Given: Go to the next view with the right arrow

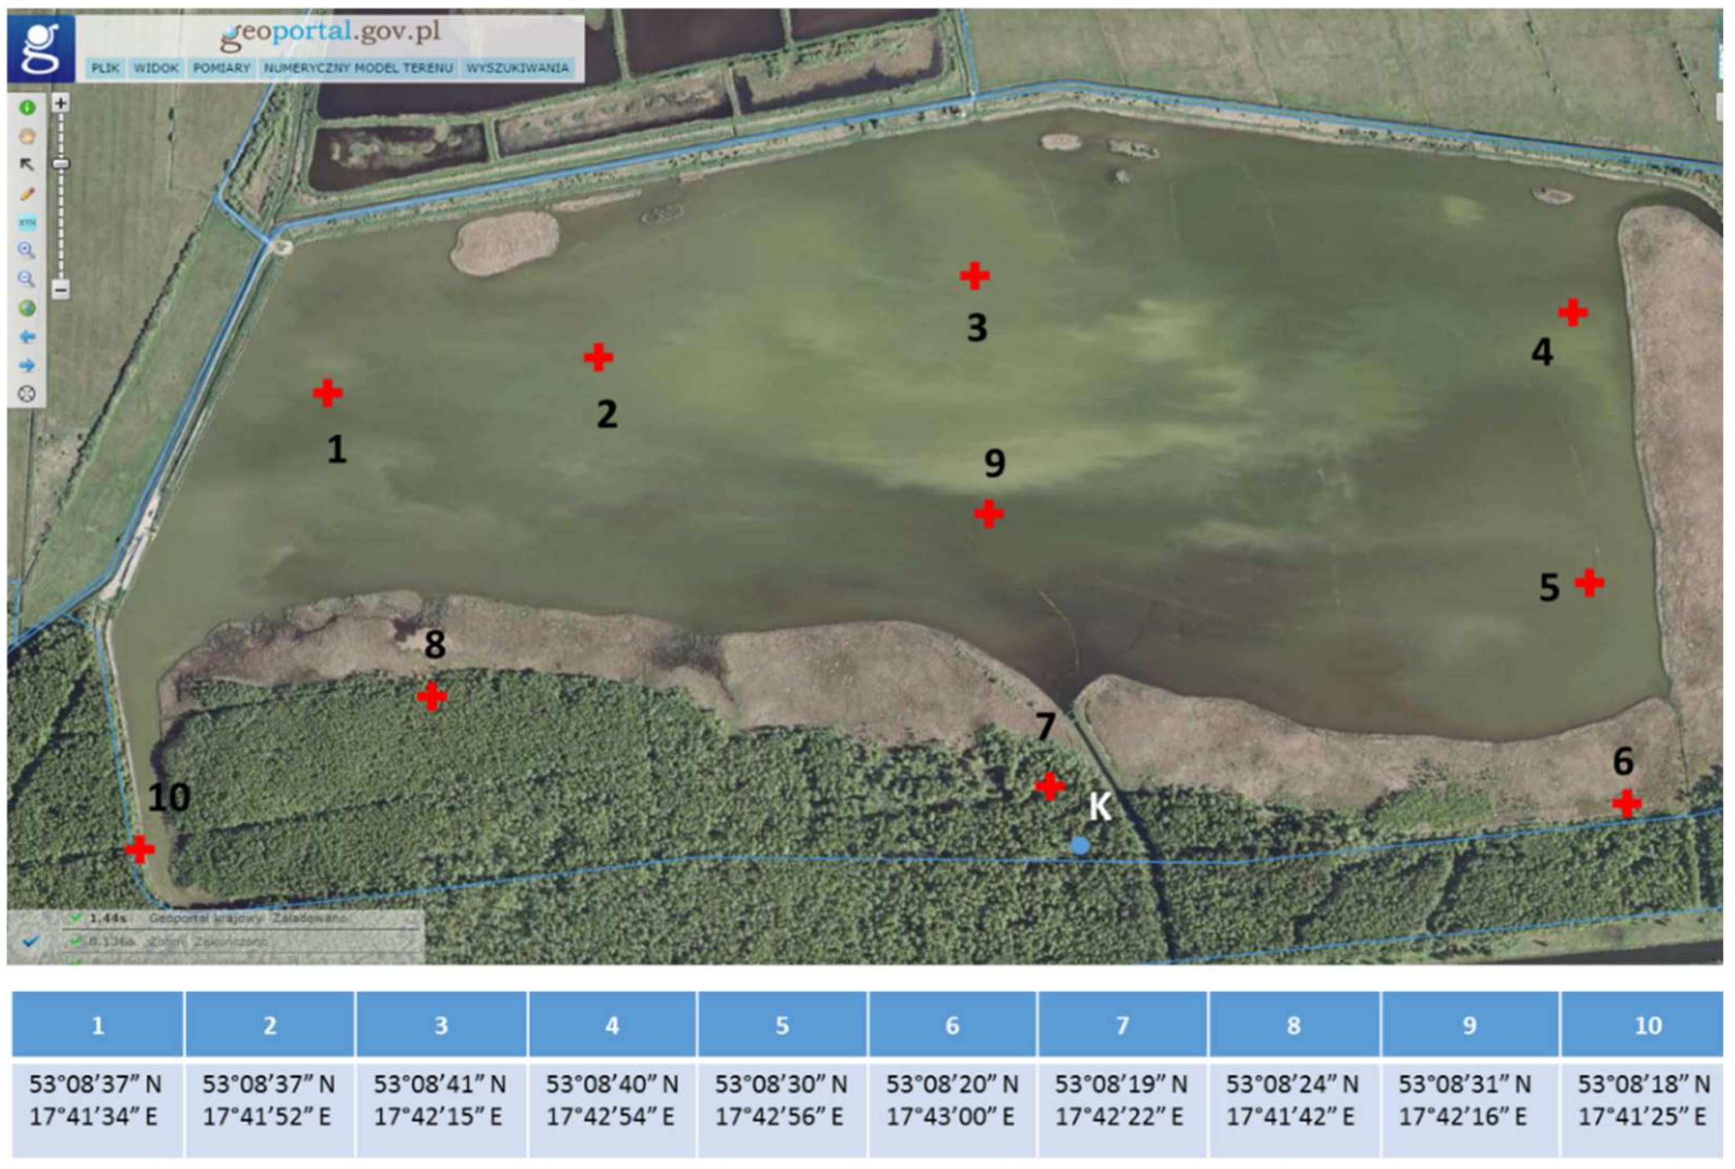Looking at the screenshot, I should pos(27,366).
